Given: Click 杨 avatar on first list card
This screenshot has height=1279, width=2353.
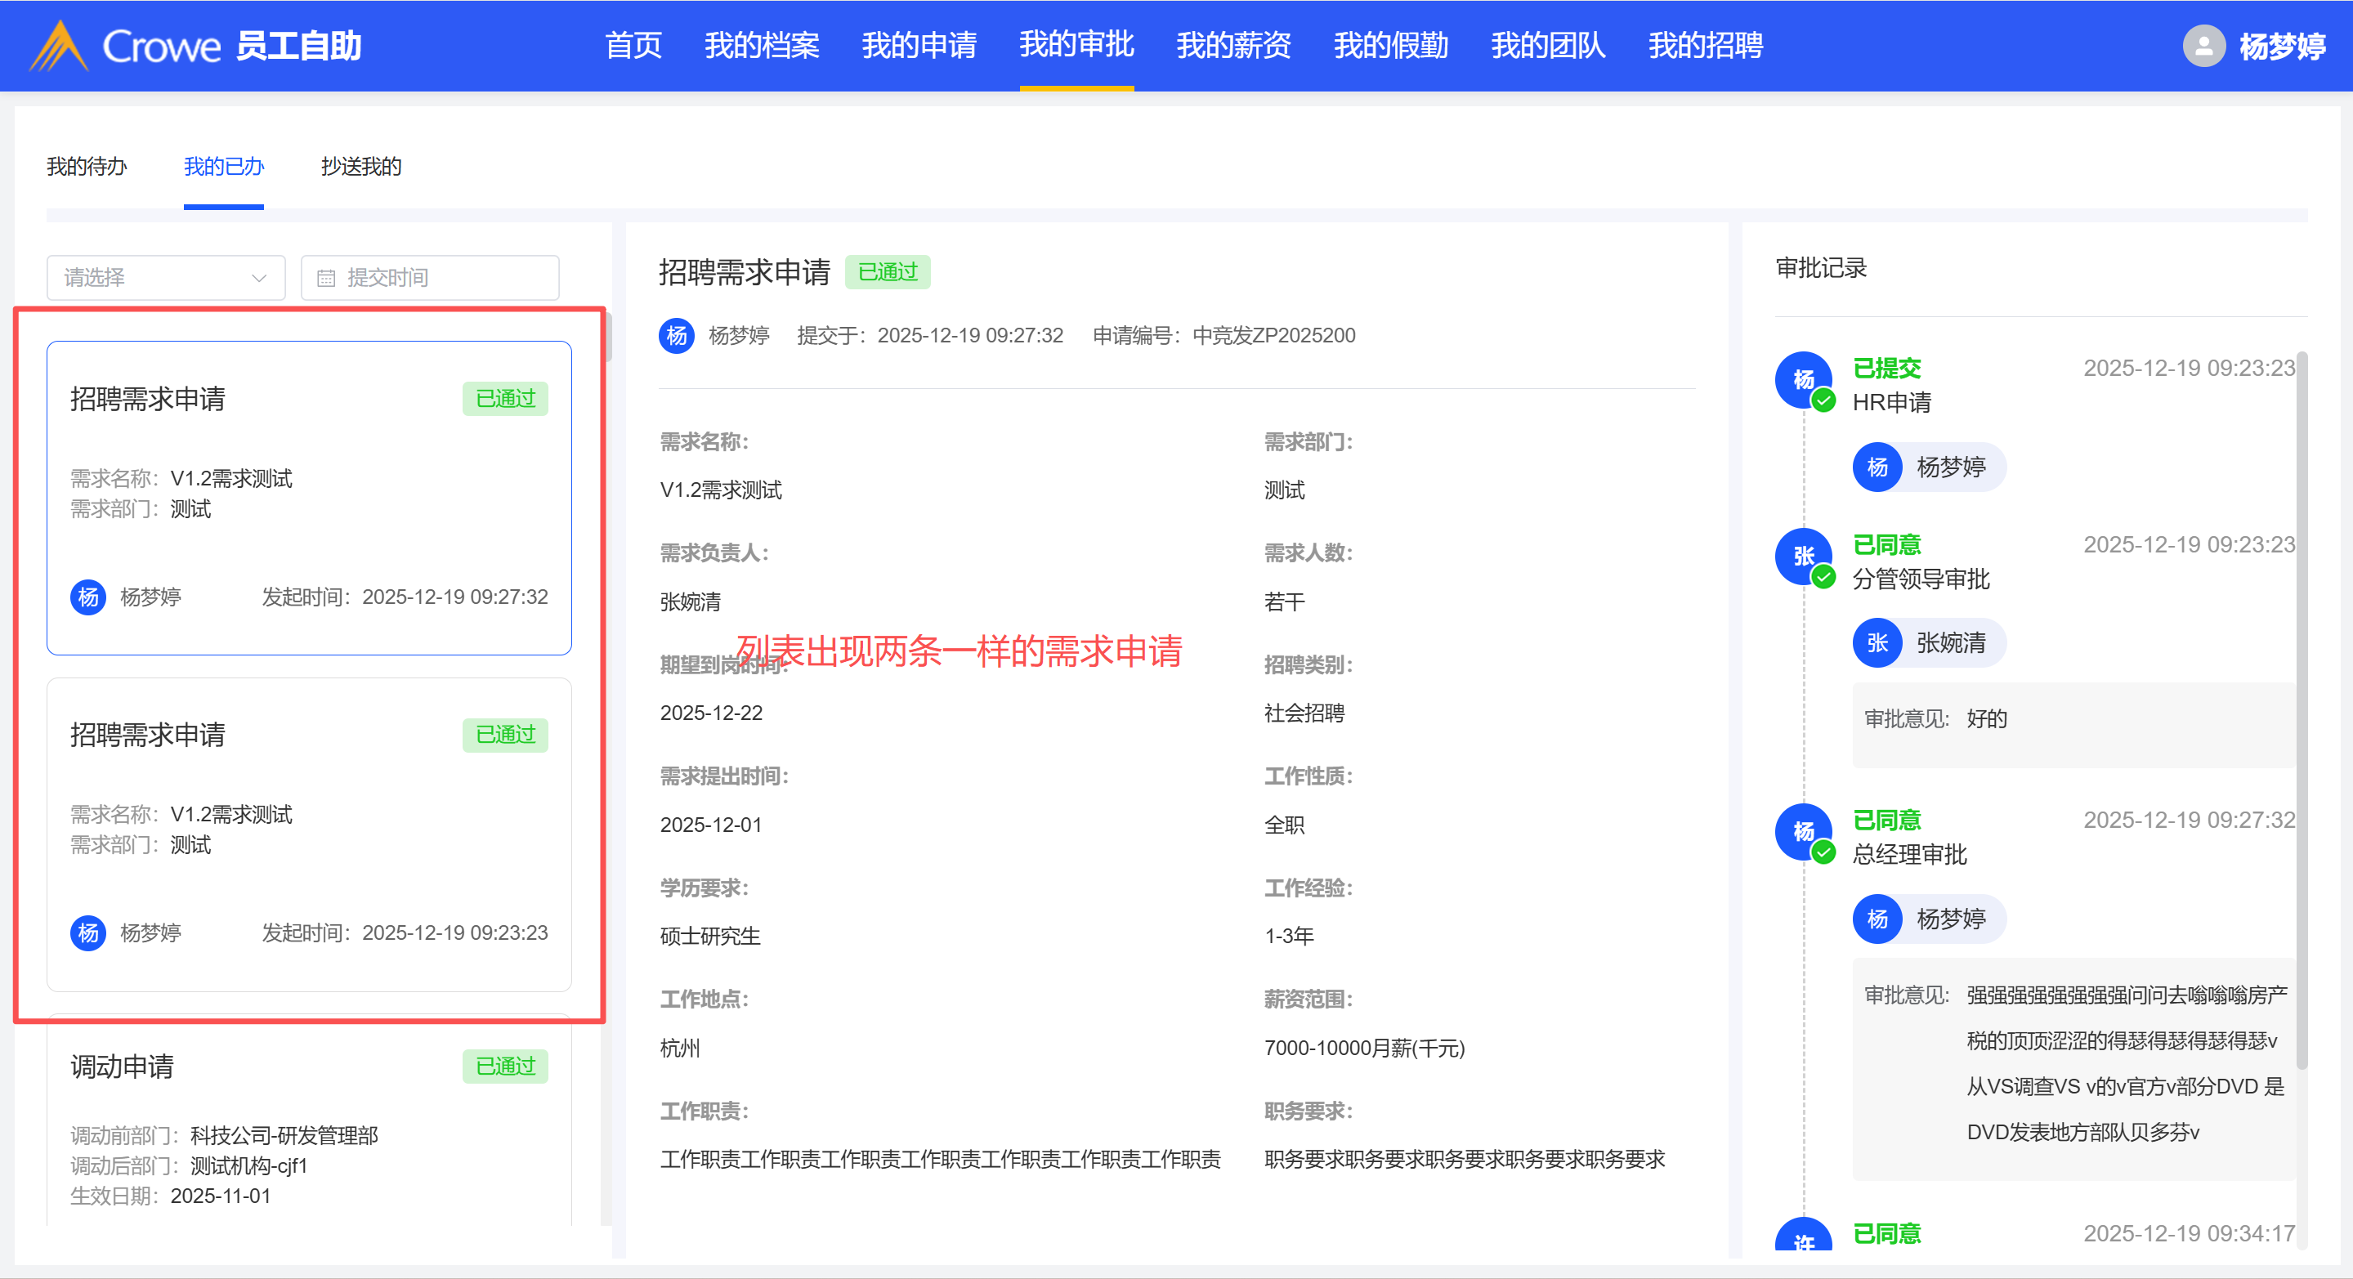Looking at the screenshot, I should (x=87, y=597).
